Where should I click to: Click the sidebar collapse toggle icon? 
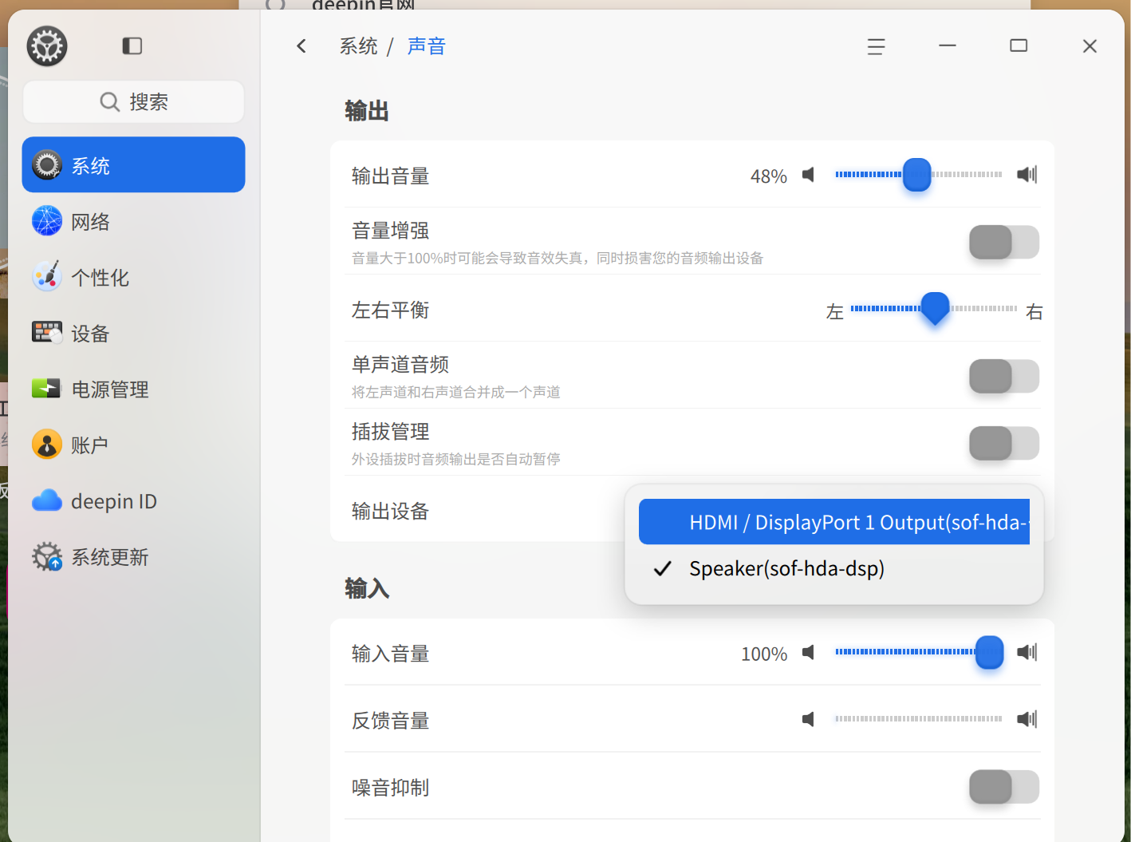coord(132,46)
